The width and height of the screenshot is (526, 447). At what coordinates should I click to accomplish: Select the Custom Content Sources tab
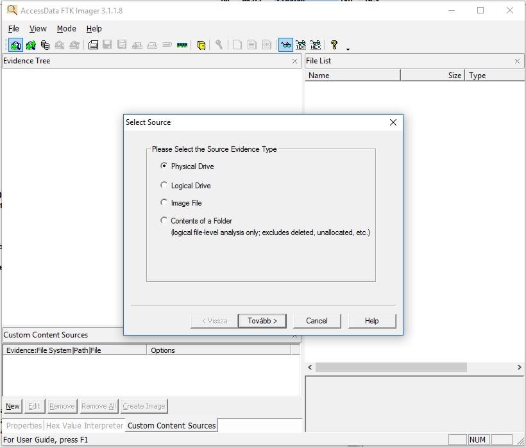(171, 425)
